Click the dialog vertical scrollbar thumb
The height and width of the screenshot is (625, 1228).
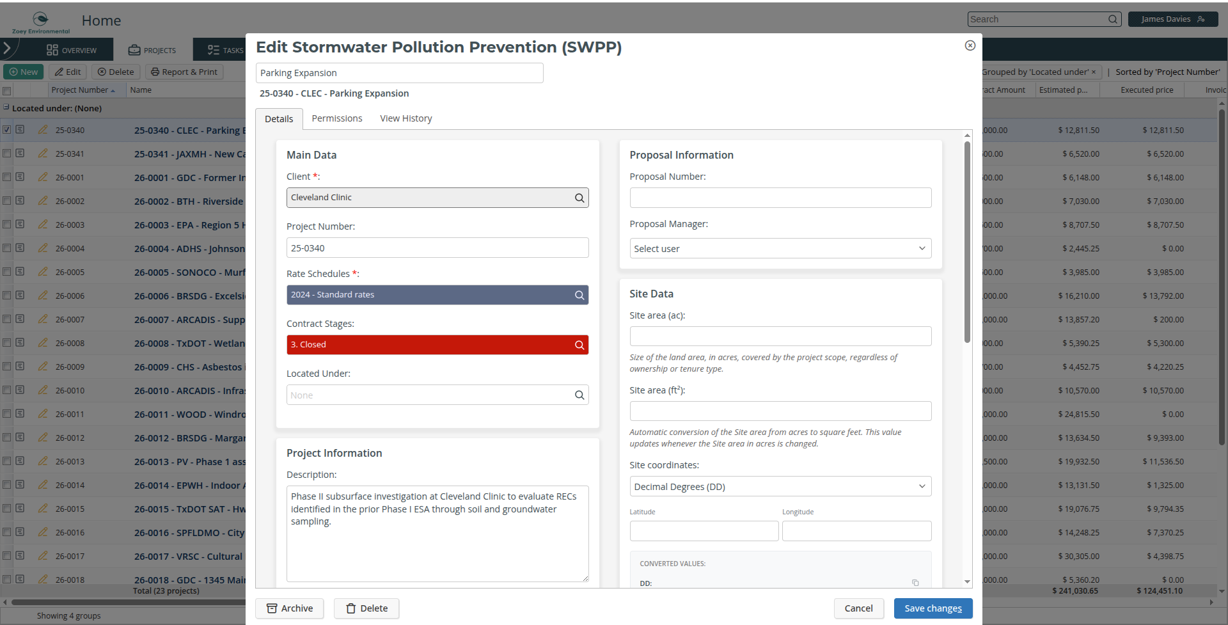click(967, 241)
